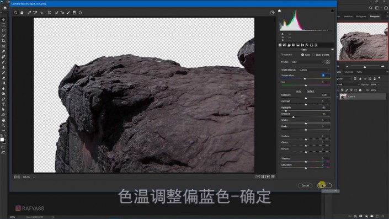Select the Move tool in Photoshop toolbar
389x219 pixels.
point(3,20)
